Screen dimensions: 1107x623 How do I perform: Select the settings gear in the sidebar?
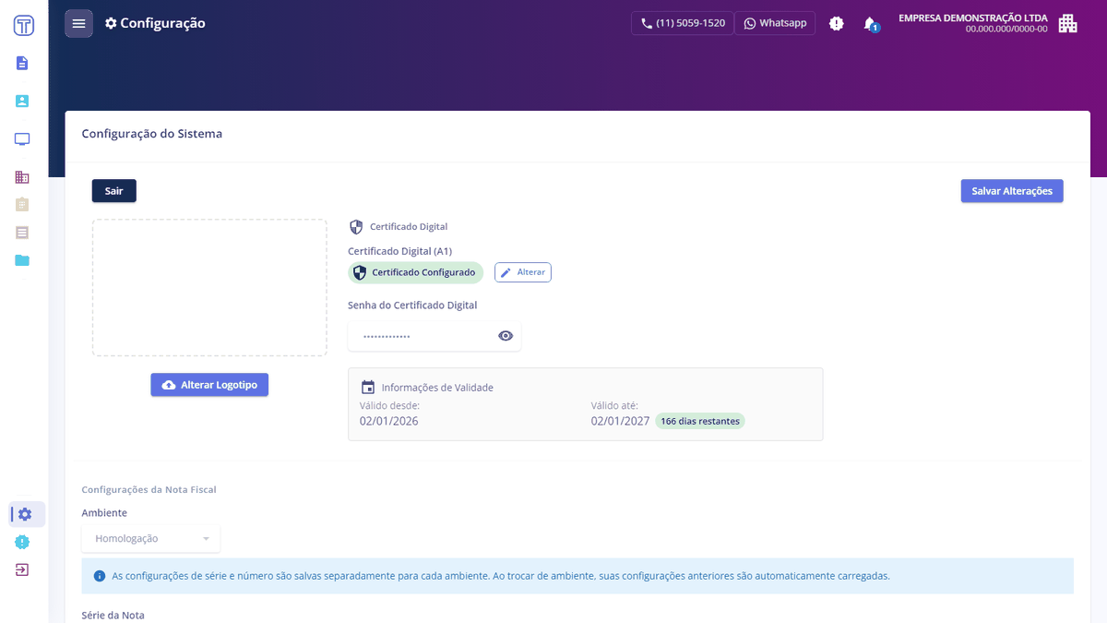(x=25, y=514)
